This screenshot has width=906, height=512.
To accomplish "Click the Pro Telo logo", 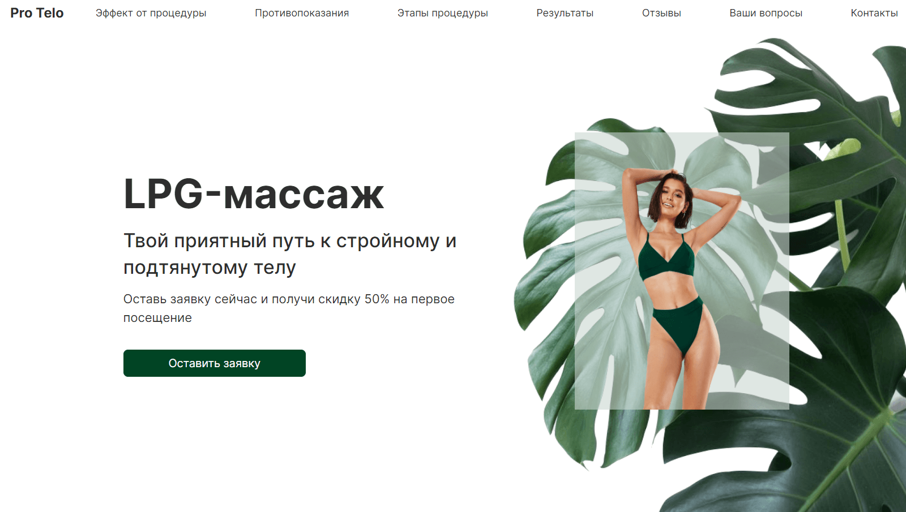I will pyautogui.click(x=37, y=13).
